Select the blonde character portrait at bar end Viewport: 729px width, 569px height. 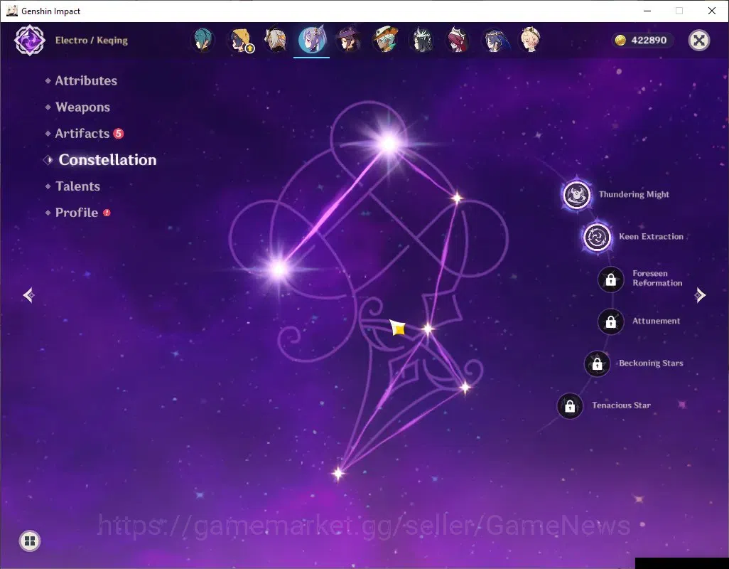[x=530, y=40]
